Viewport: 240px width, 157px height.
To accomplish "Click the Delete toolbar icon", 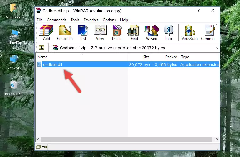I will click(117, 32).
